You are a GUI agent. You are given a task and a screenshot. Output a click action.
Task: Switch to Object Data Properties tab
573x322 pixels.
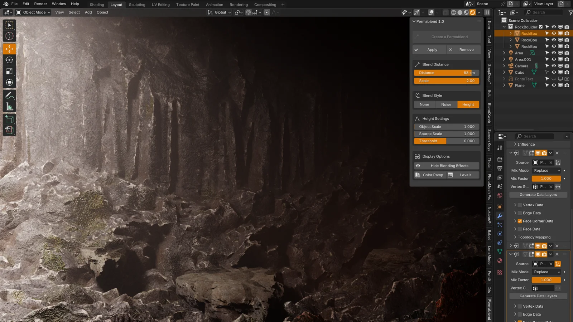click(500, 252)
